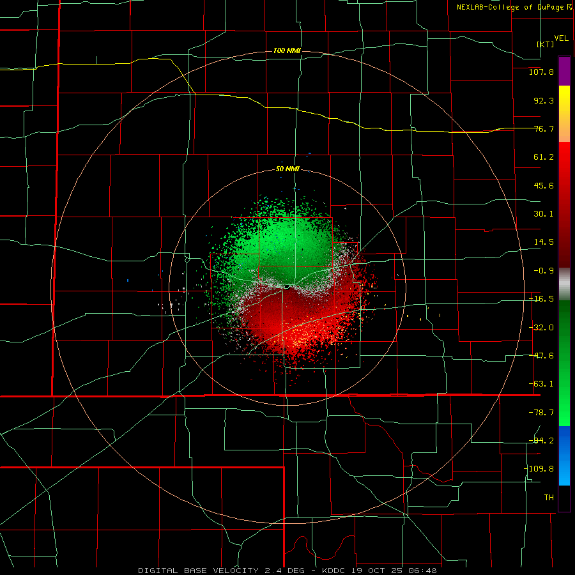Click the TH legend label

(549, 497)
